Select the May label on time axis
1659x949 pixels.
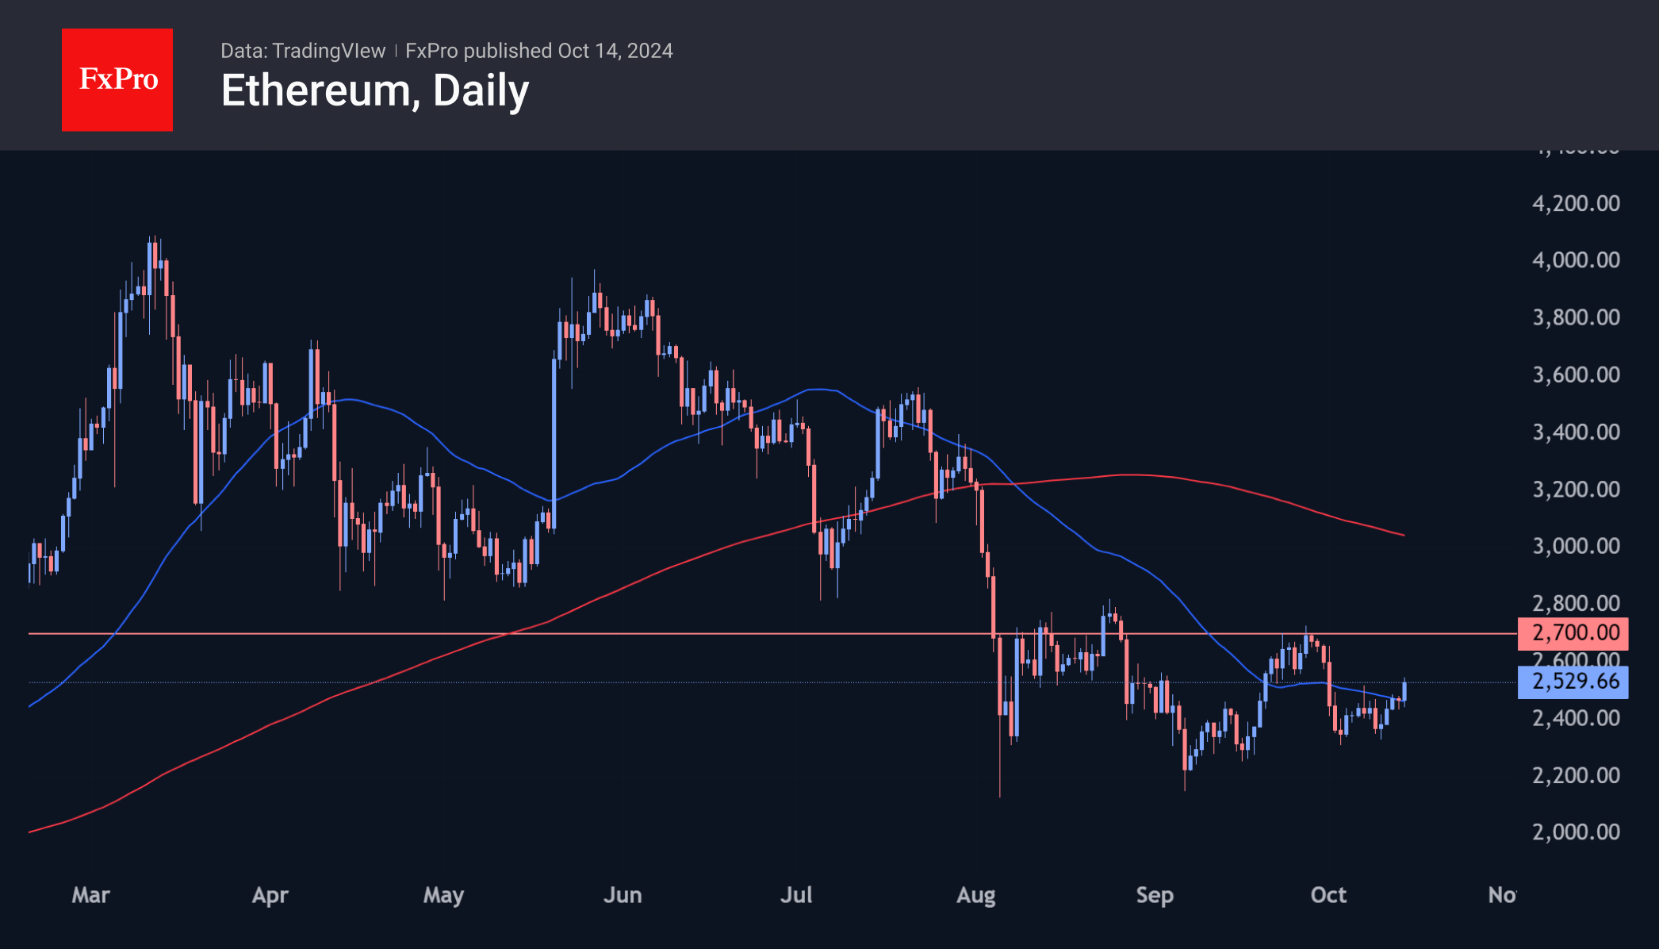coord(443,895)
